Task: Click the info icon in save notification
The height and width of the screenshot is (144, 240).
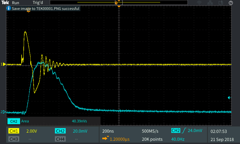Action: pyautogui.click(x=9, y=8)
